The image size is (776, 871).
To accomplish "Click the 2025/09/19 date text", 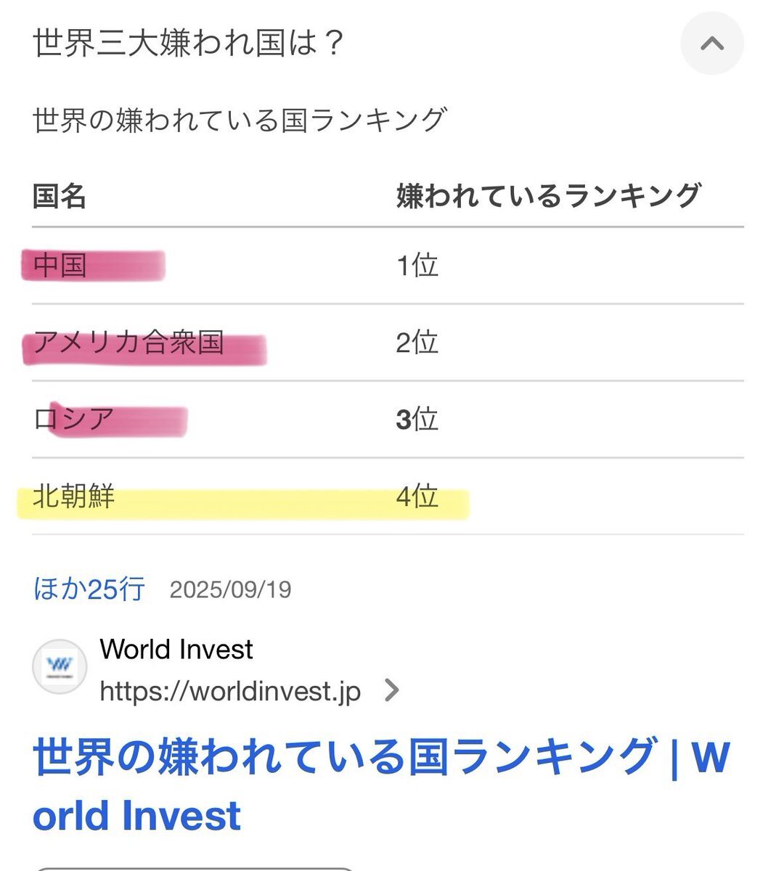I will [x=230, y=589].
